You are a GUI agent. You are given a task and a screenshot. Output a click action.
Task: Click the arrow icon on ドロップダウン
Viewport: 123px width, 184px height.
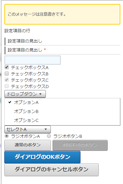pos(41,94)
